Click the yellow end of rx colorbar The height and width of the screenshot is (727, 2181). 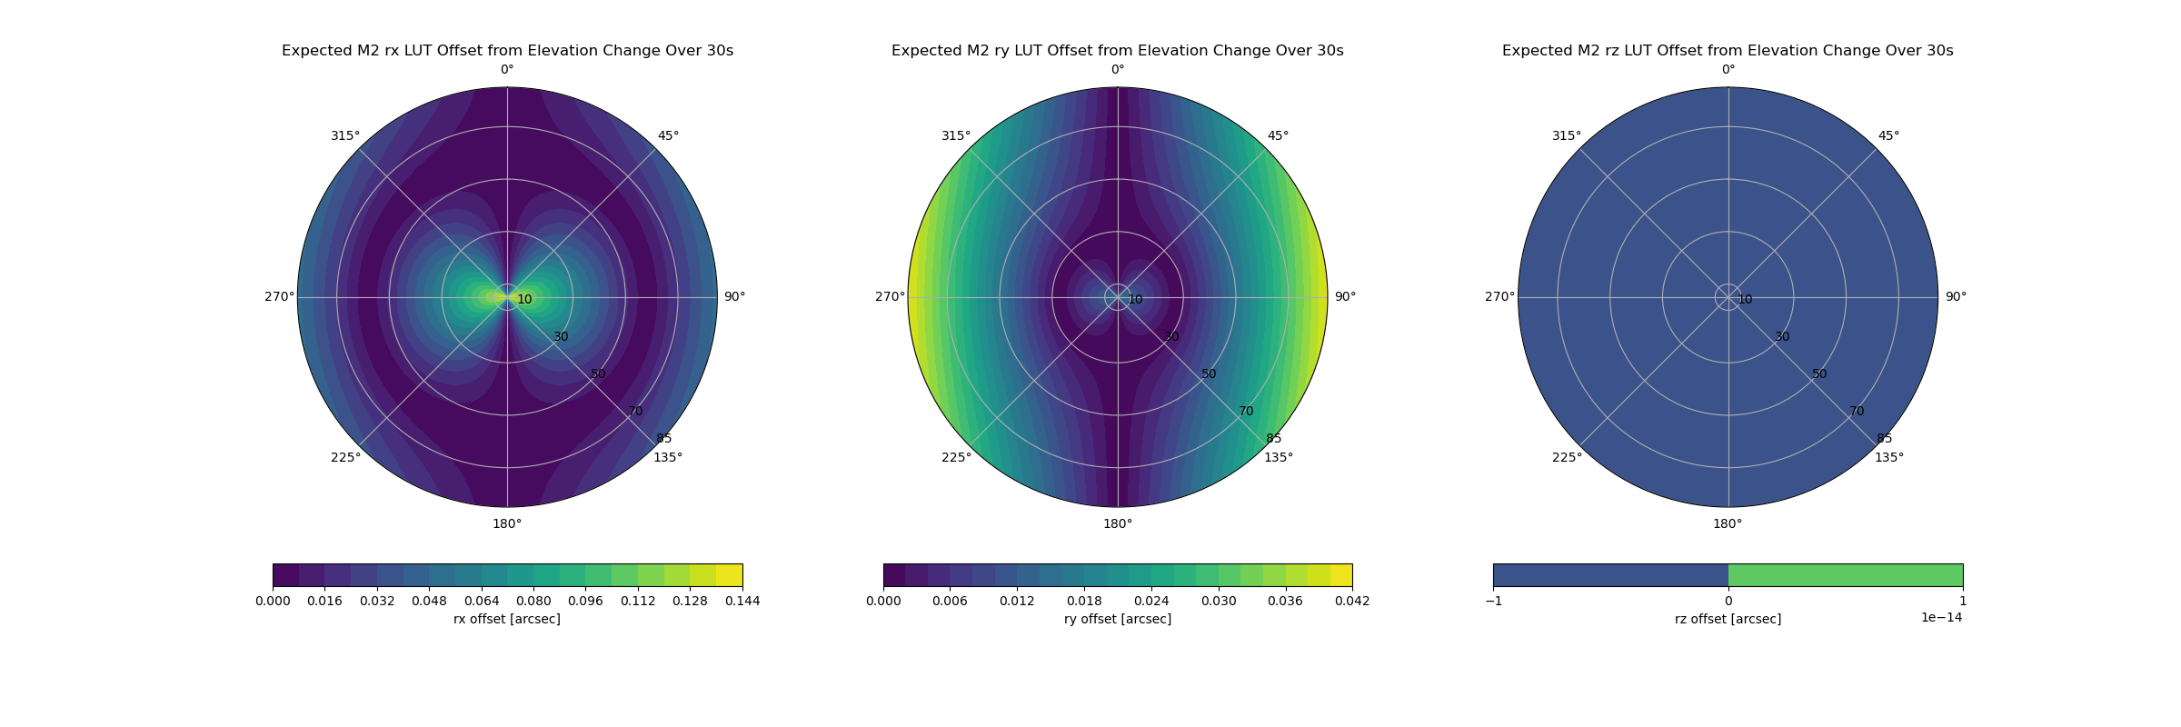click(x=730, y=575)
